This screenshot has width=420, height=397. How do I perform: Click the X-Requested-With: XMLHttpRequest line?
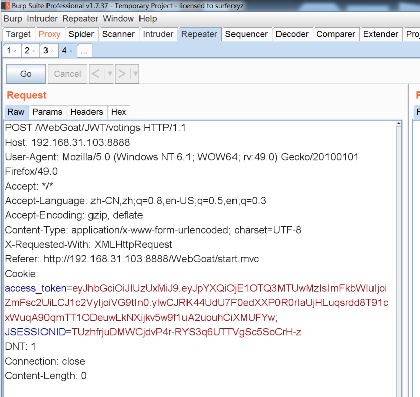tap(88, 244)
